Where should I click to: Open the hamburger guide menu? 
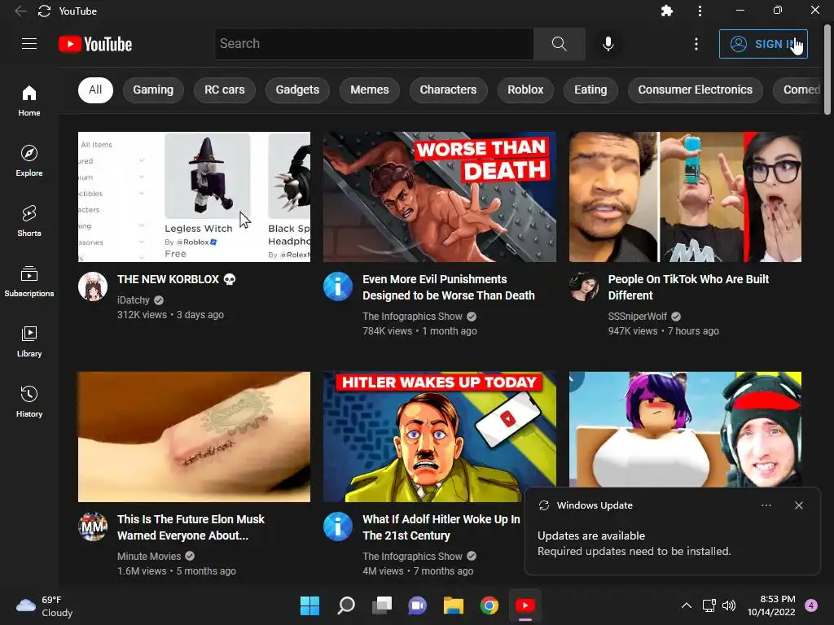[29, 44]
